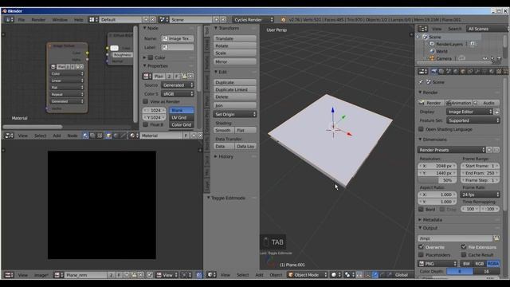Image resolution: width=510 pixels, height=287 pixels.
Task: Enable Cache Result checkbox
Action: [x=464, y=255]
